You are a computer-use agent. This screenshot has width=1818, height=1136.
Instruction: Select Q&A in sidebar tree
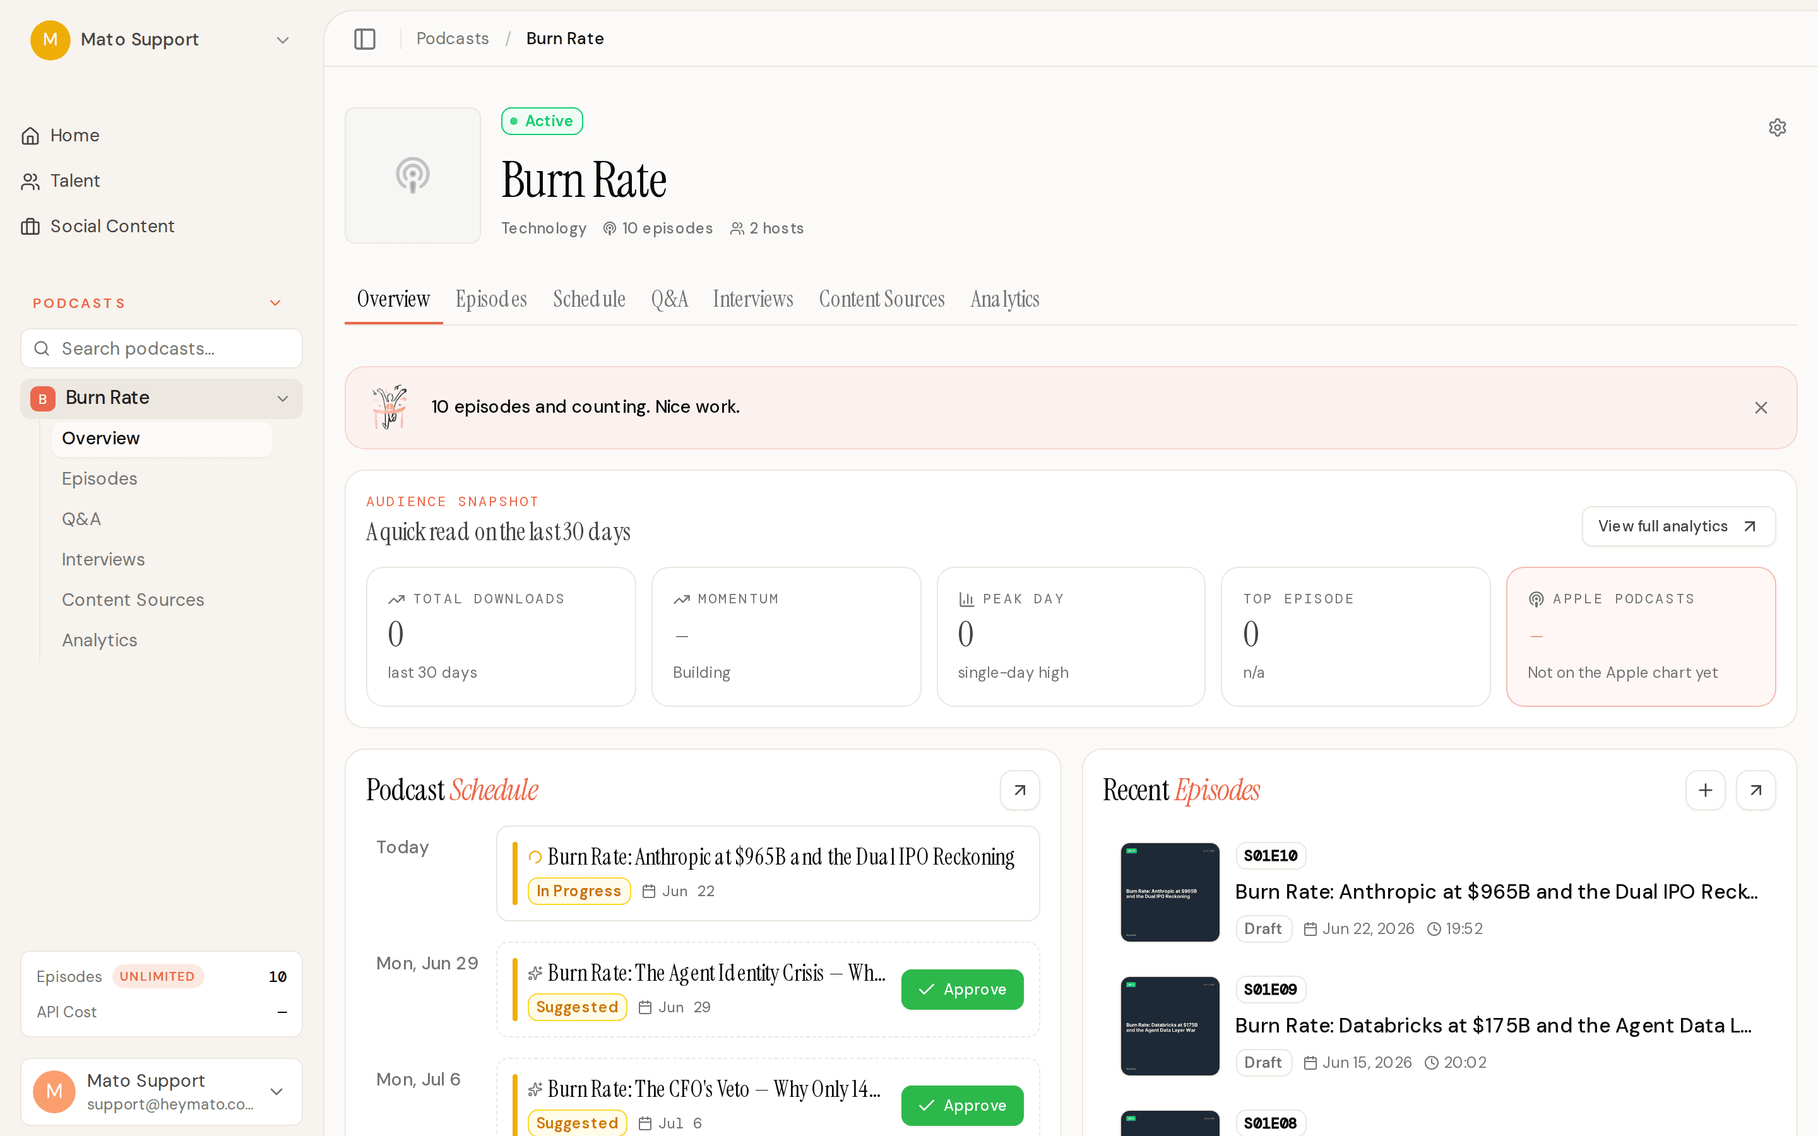click(162, 520)
